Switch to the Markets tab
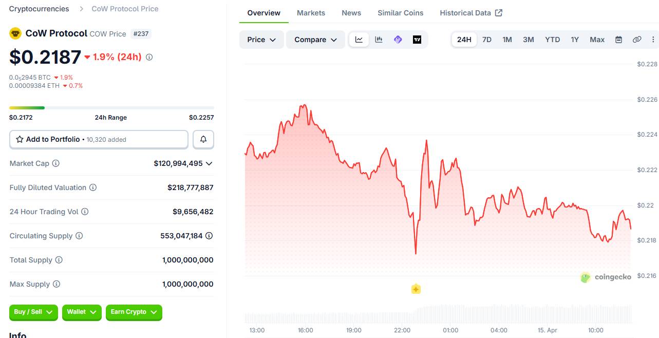The width and height of the screenshot is (659, 338). (311, 13)
